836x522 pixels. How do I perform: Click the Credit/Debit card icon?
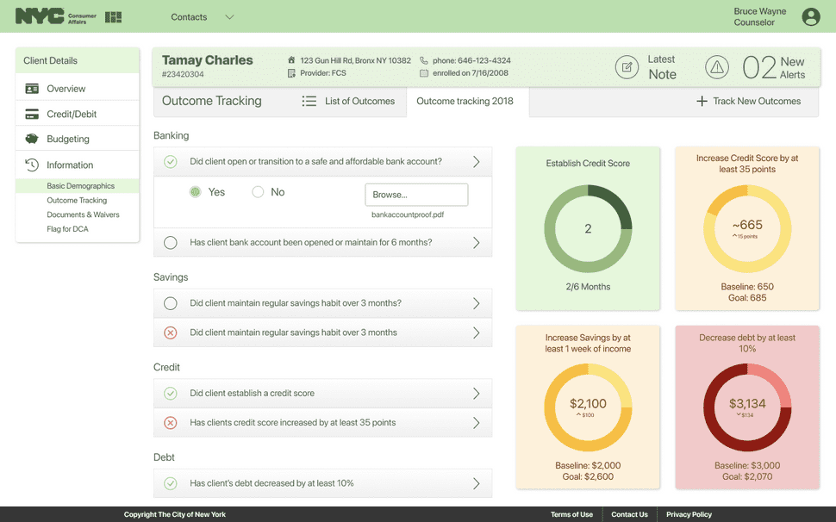[x=32, y=114]
